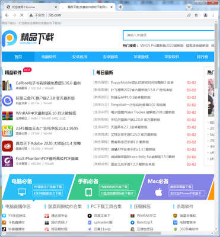Close the 欢迎使用 Chrome tab
The width and height of the screenshot is (220, 237).
pos(56,7)
